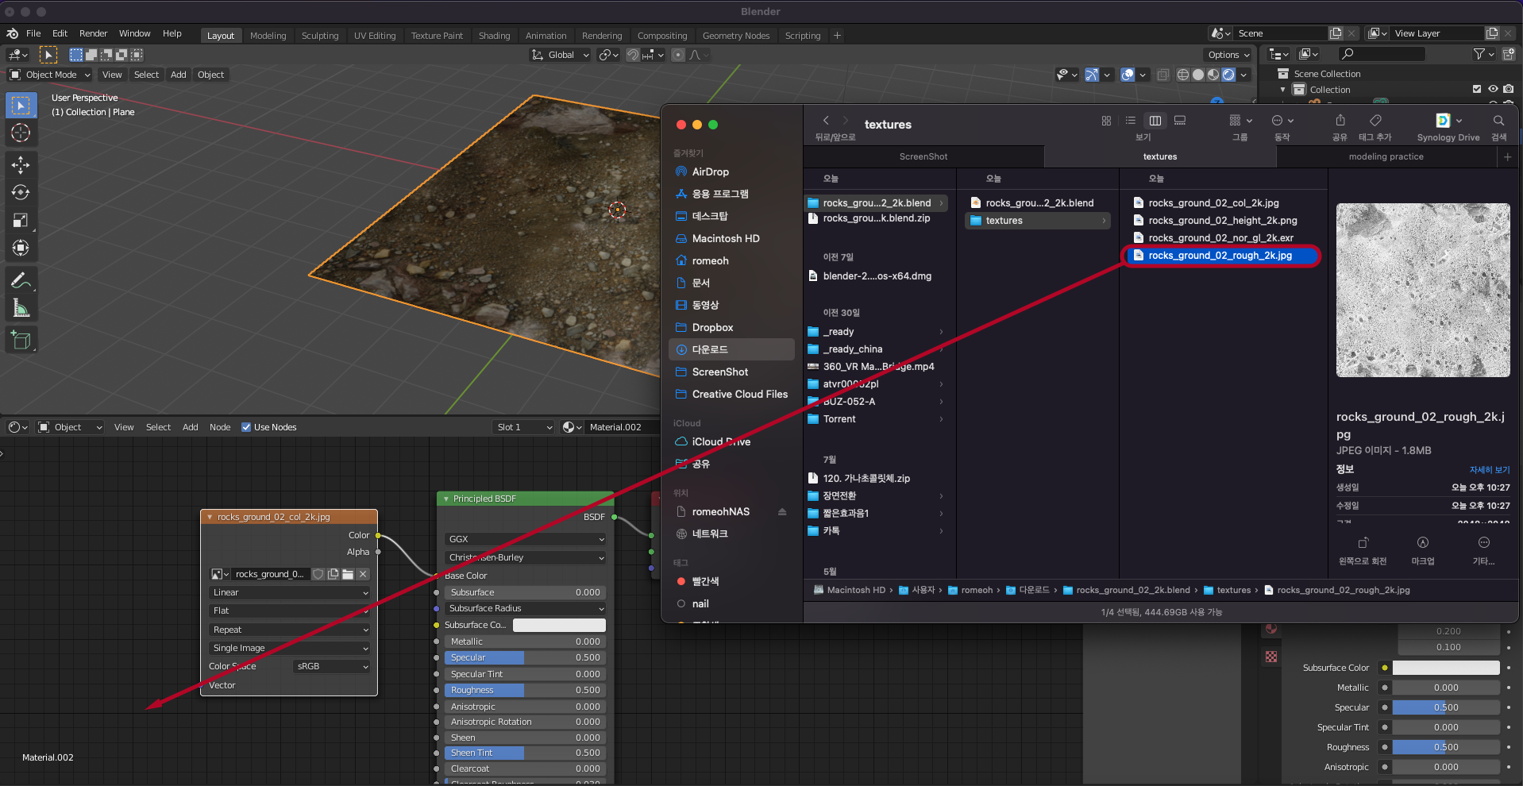Select the Cursor tool in viewport toolbar
This screenshot has width=1523, height=786.
(21, 133)
